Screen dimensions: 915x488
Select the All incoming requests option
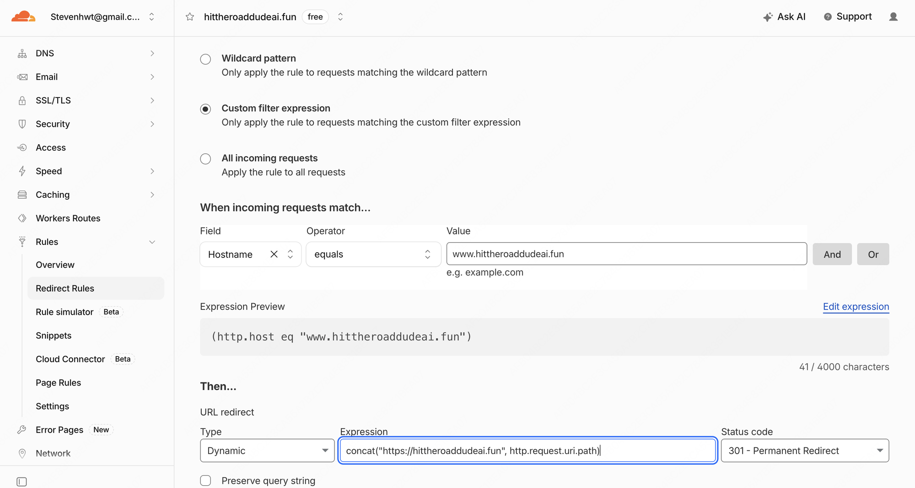(205, 159)
